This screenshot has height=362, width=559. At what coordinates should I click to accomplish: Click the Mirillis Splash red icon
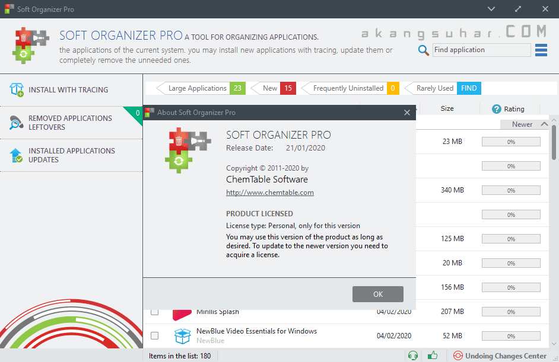click(x=182, y=315)
